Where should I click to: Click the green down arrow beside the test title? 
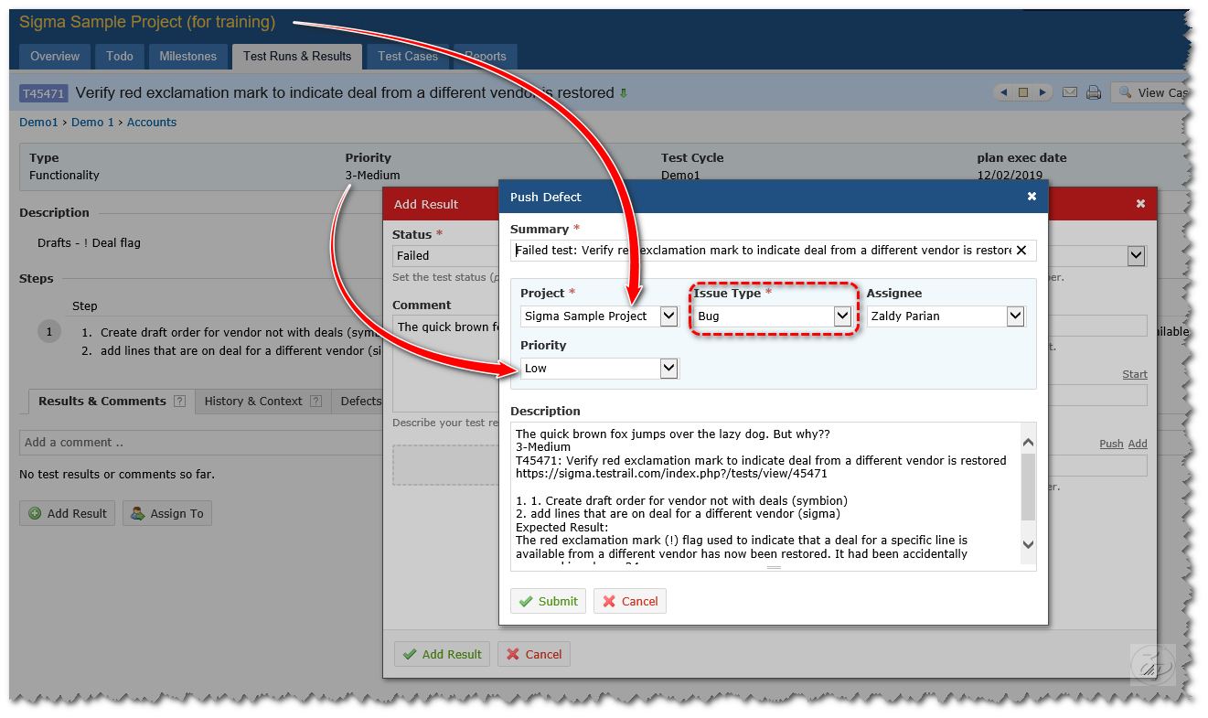click(624, 93)
